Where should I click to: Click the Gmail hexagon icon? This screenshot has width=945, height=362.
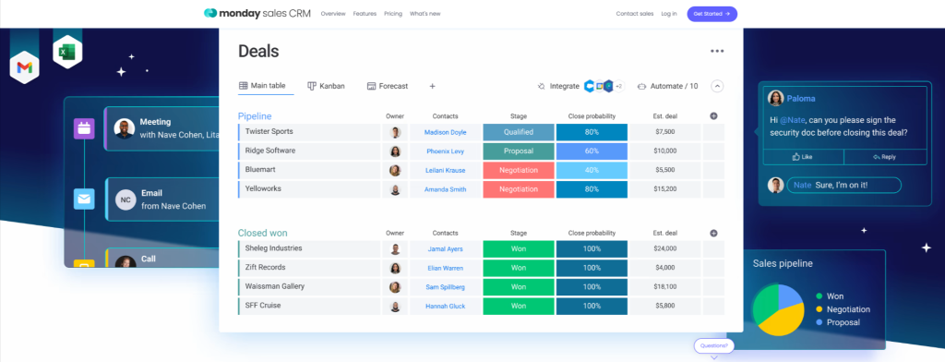(25, 67)
